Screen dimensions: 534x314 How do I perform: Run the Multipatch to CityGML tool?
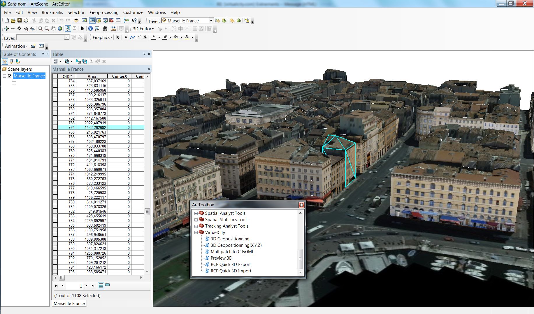pyautogui.click(x=232, y=252)
